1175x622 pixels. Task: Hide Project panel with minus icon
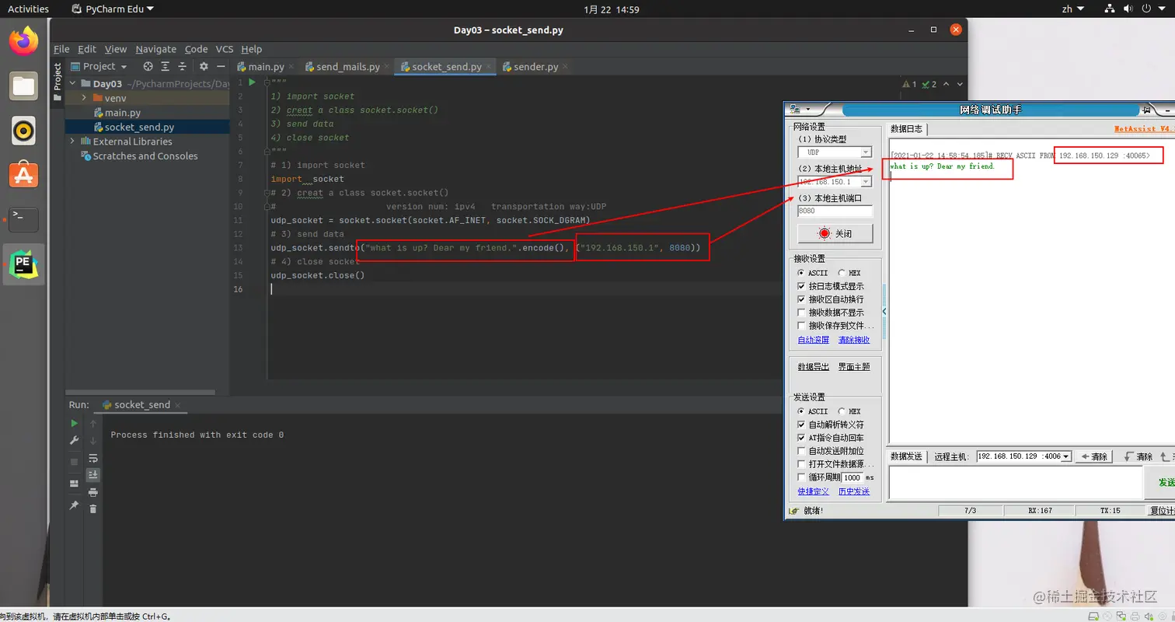[x=221, y=67]
